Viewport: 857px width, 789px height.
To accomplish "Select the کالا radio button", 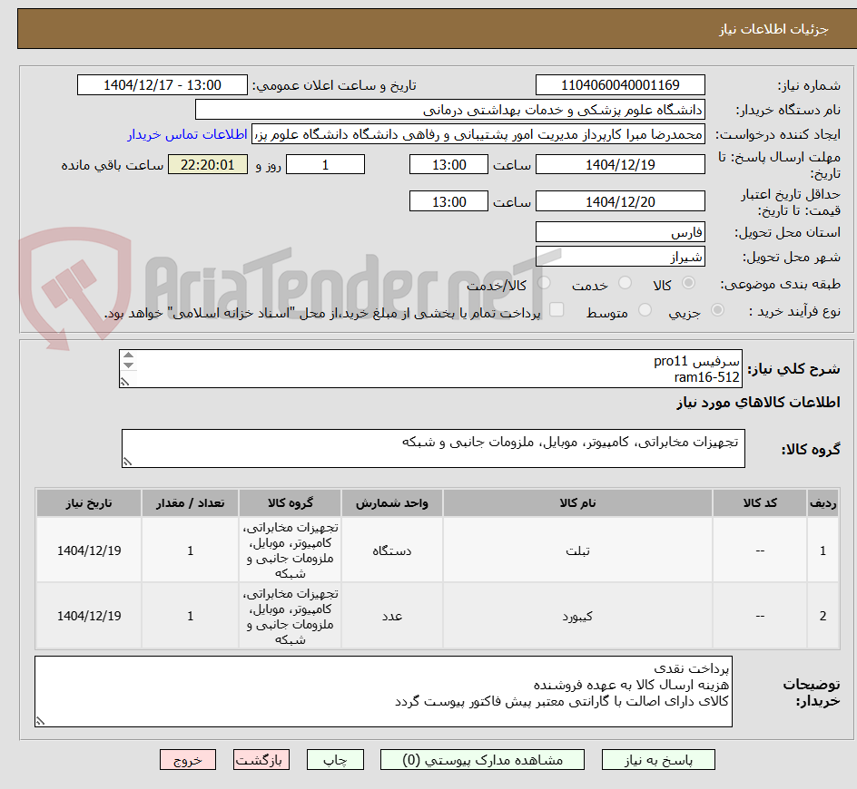I will 689,283.
